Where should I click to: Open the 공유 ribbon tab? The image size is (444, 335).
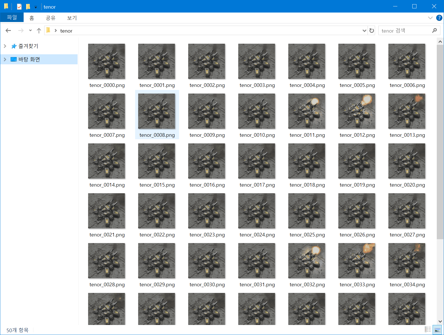tap(51, 18)
